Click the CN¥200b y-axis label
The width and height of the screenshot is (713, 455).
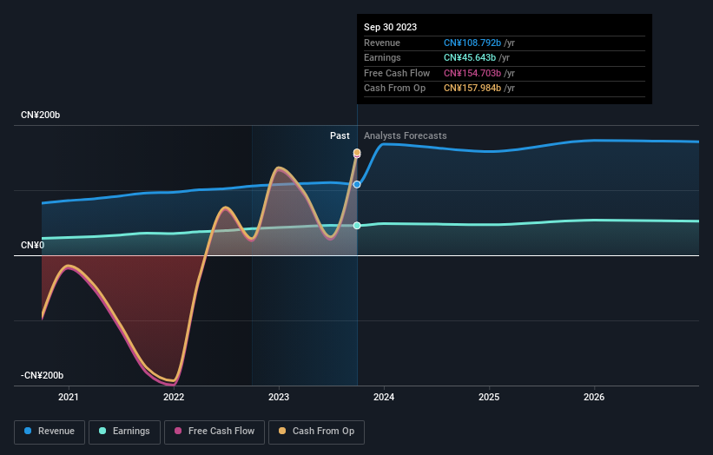click(x=41, y=115)
